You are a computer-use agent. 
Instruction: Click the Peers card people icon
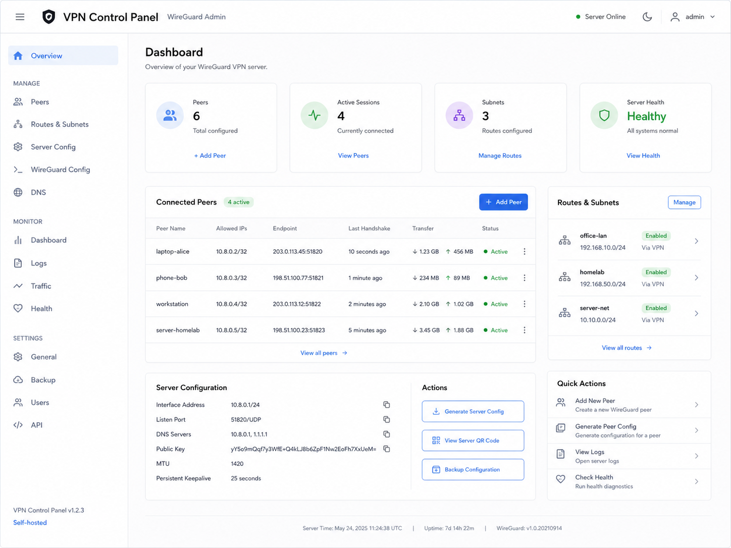(x=170, y=116)
